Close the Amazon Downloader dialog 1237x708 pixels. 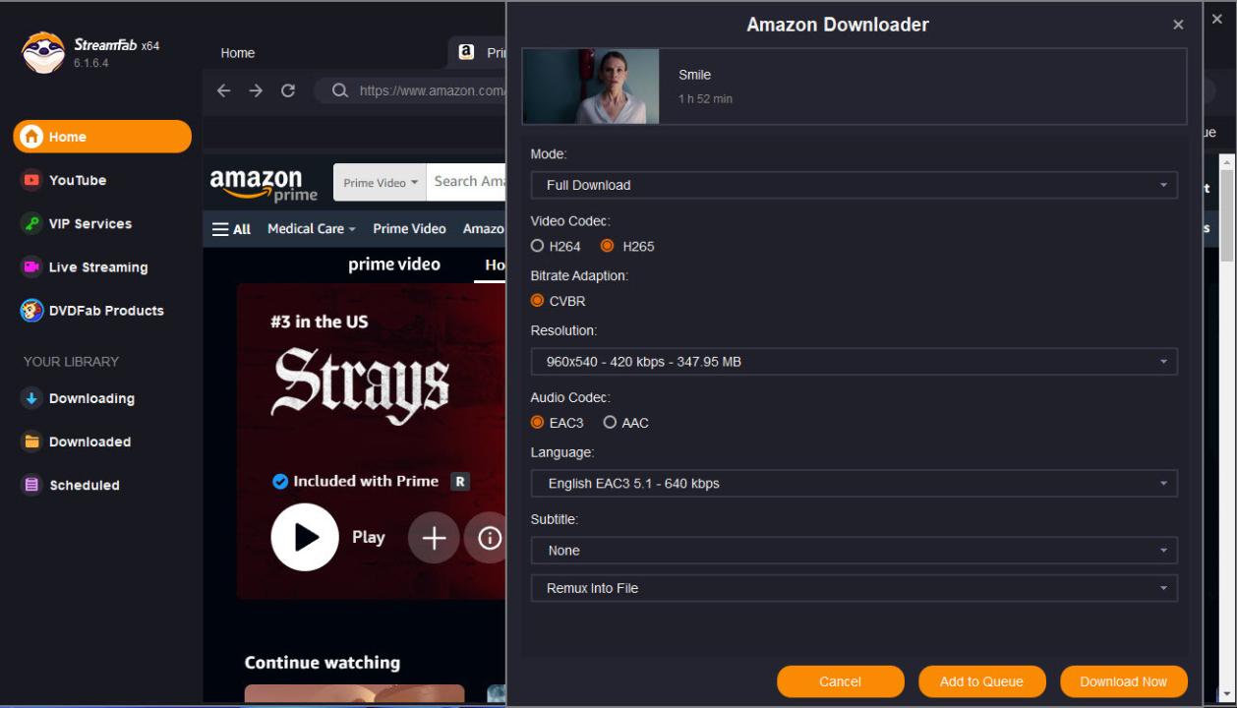(1178, 25)
